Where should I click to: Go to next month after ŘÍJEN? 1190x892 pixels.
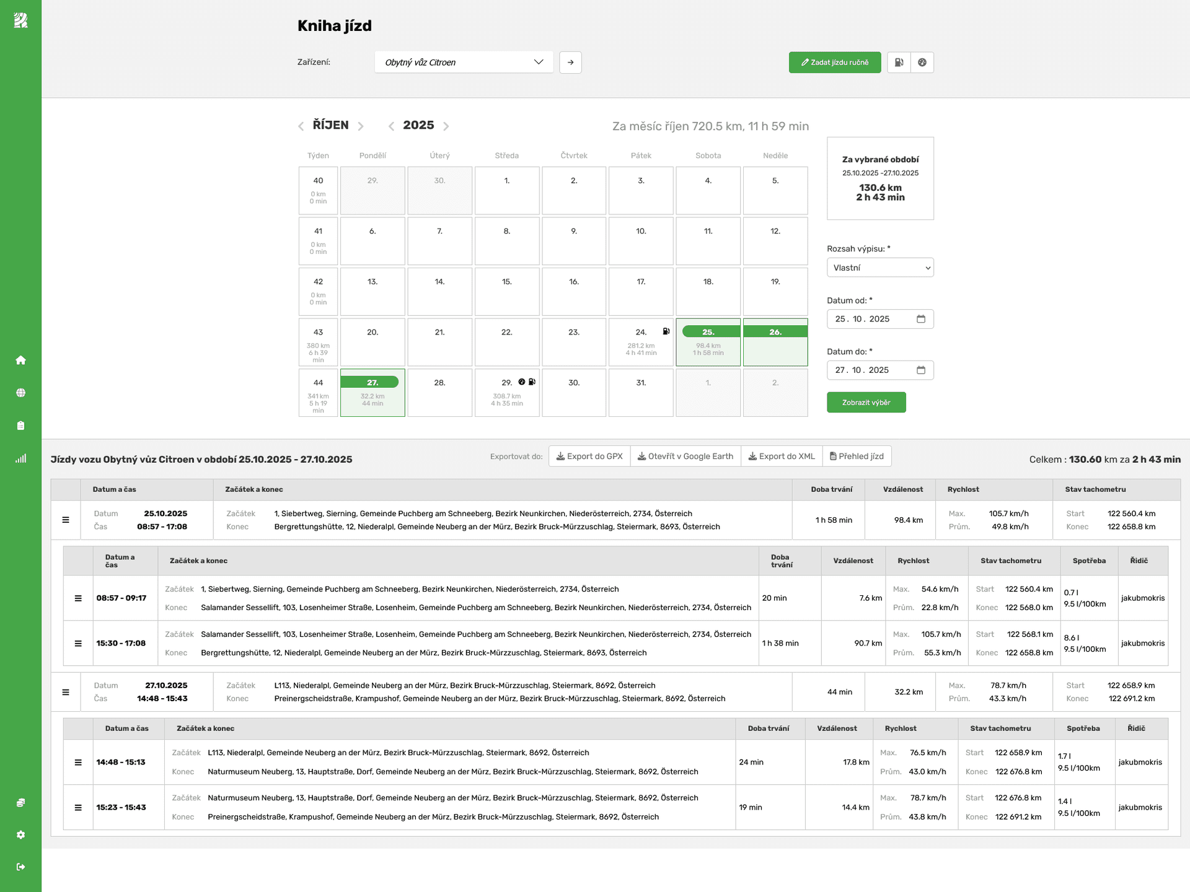coord(361,126)
